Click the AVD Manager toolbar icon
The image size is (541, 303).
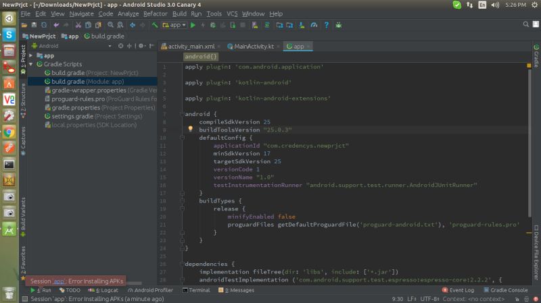tap(255, 25)
